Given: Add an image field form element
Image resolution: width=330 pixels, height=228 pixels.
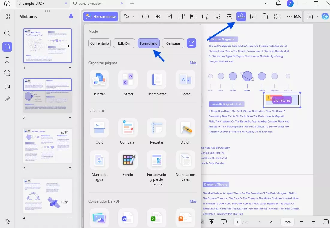Looking at the screenshot, I should pyautogui.click(x=217, y=16).
